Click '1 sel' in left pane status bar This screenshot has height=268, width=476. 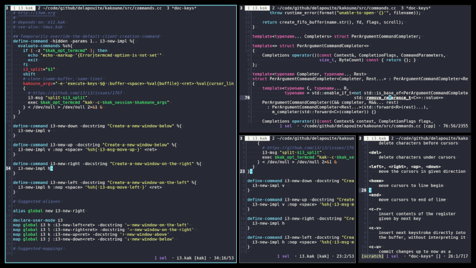click(161, 258)
